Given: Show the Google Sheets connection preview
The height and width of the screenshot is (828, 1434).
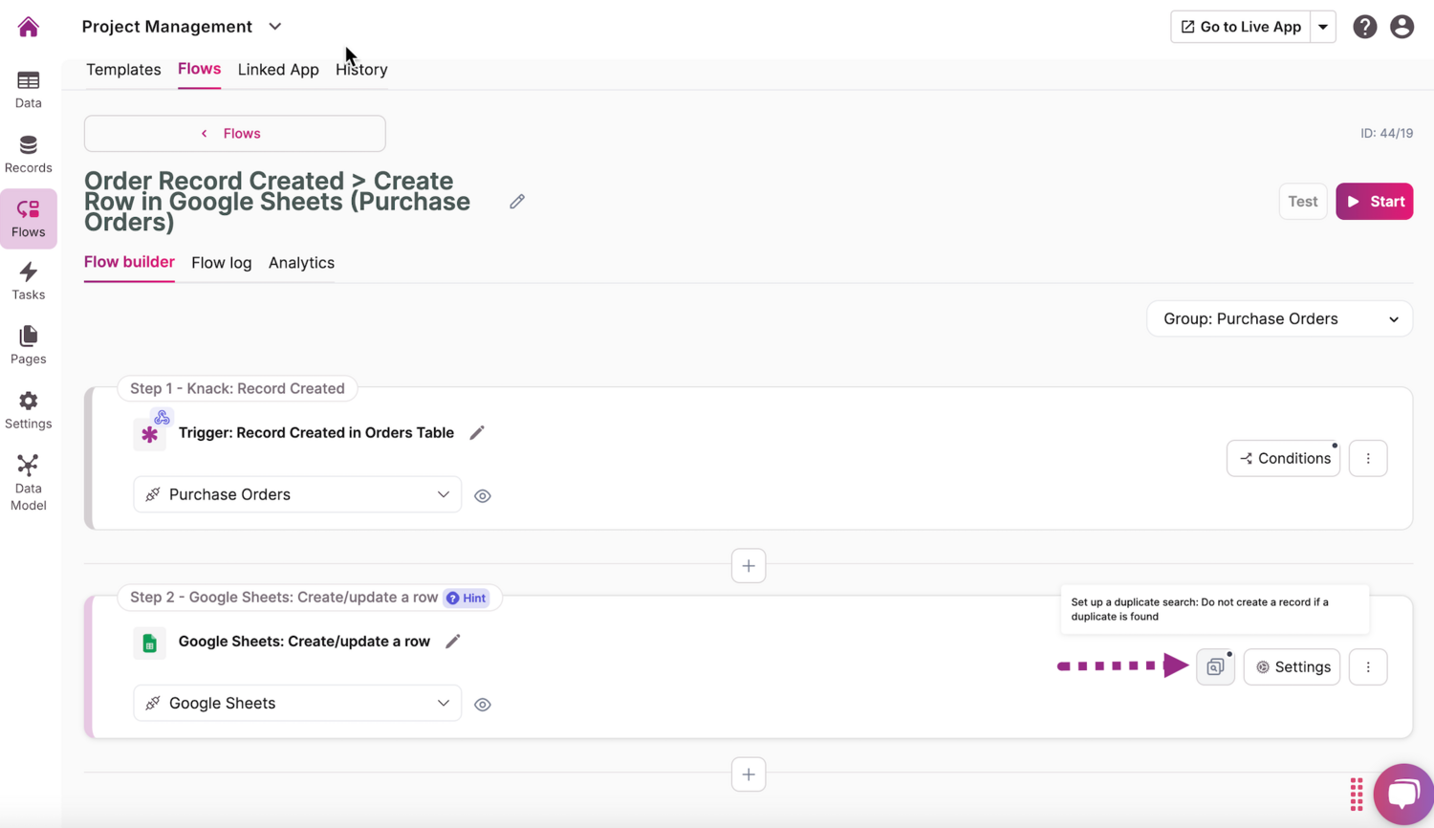Looking at the screenshot, I should pyautogui.click(x=482, y=704).
